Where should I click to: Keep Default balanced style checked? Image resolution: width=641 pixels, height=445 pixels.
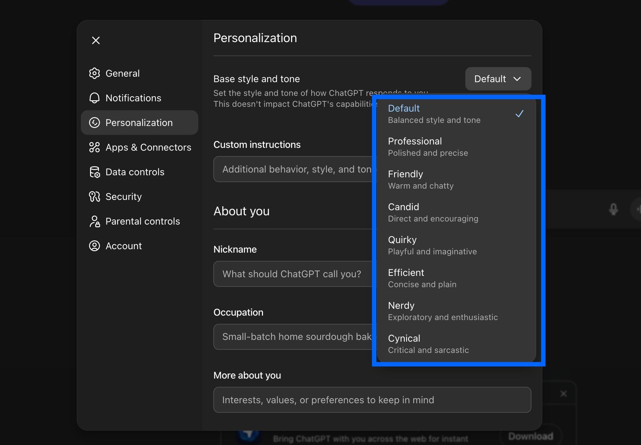pyautogui.click(x=445, y=113)
